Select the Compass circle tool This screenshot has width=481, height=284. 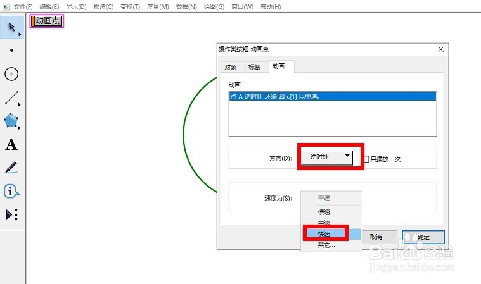click(11, 74)
